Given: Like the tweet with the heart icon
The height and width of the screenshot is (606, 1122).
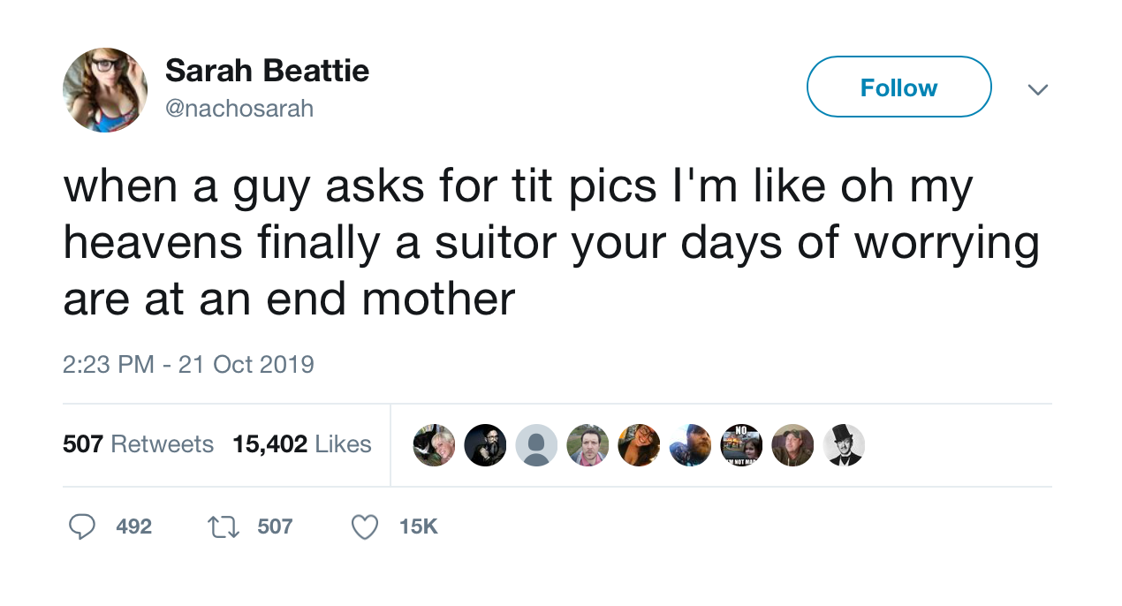Looking at the screenshot, I should click(x=364, y=527).
